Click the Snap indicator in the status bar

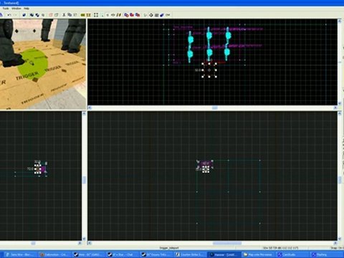[337, 248]
